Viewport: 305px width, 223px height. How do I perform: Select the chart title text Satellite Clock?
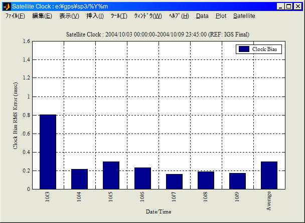(x=158, y=34)
